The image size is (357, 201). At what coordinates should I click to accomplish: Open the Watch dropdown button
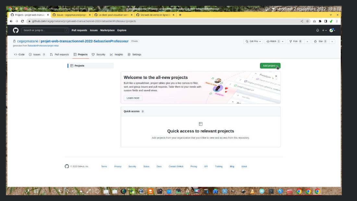[275, 42]
